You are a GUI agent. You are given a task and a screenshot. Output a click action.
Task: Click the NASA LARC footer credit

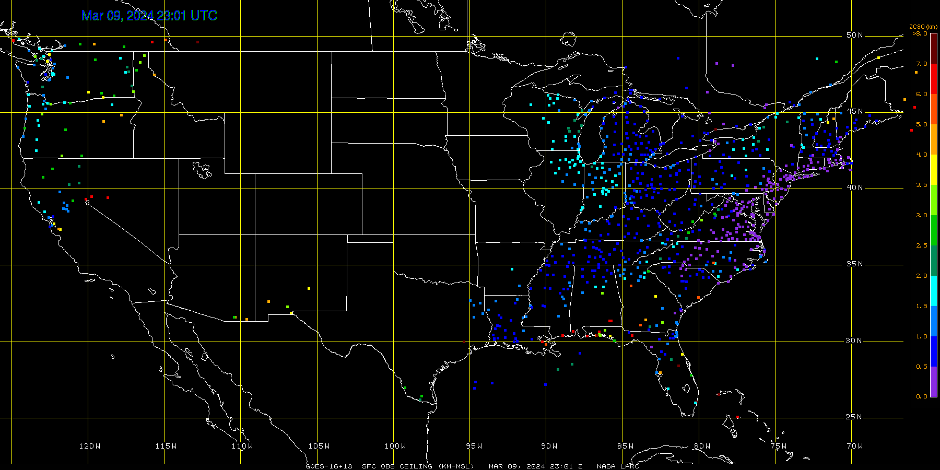click(x=618, y=466)
